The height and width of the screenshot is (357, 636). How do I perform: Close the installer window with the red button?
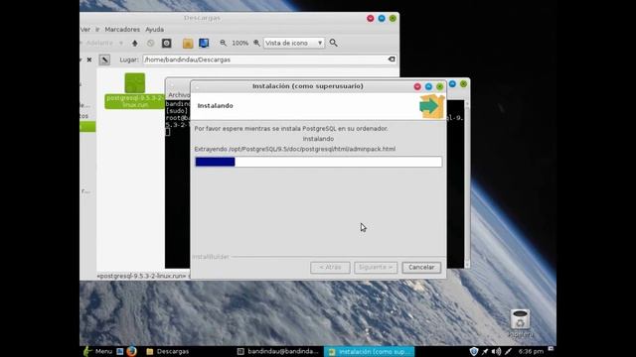417,86
